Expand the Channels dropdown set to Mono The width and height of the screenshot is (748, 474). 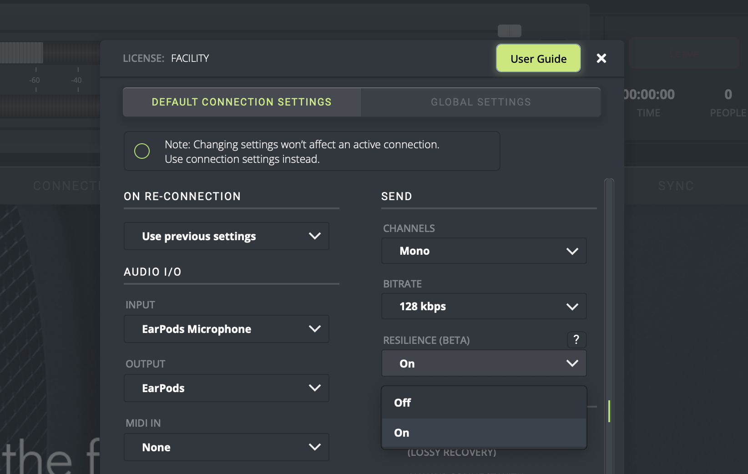click(x=483, y=251)
